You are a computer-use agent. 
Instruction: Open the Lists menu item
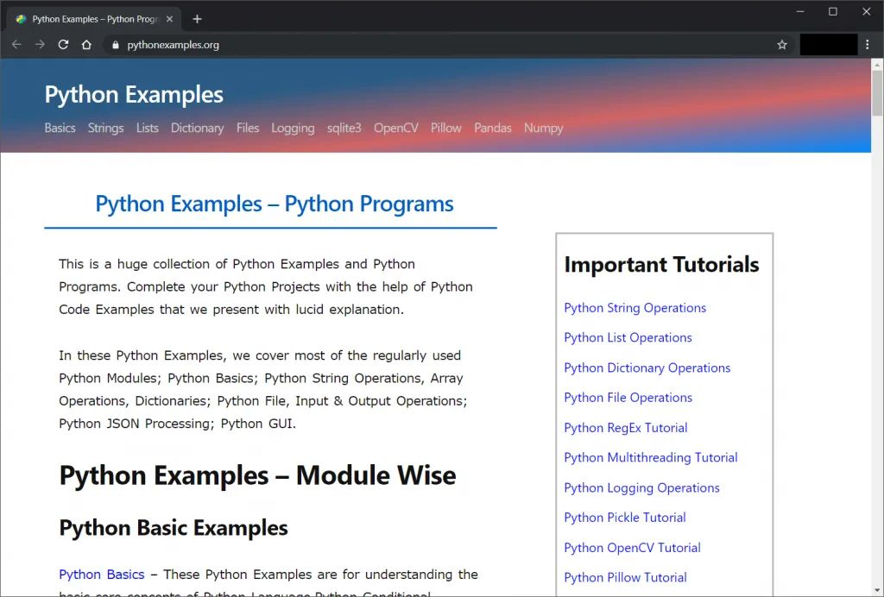click(147, 128)
